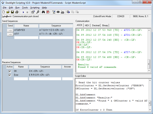Save project using the floppy disk icon
The image size is (153, 114).
(x=12, y=12)
